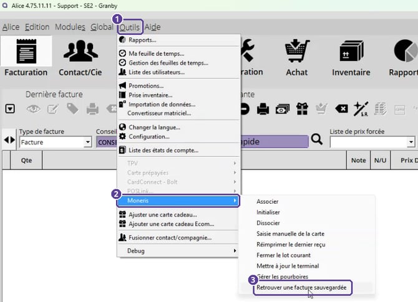Click the Note column header
The width and height of the screenshot is (418, 302).
point(358,161)
